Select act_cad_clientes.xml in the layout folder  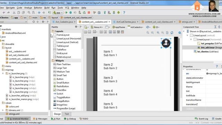17,55
